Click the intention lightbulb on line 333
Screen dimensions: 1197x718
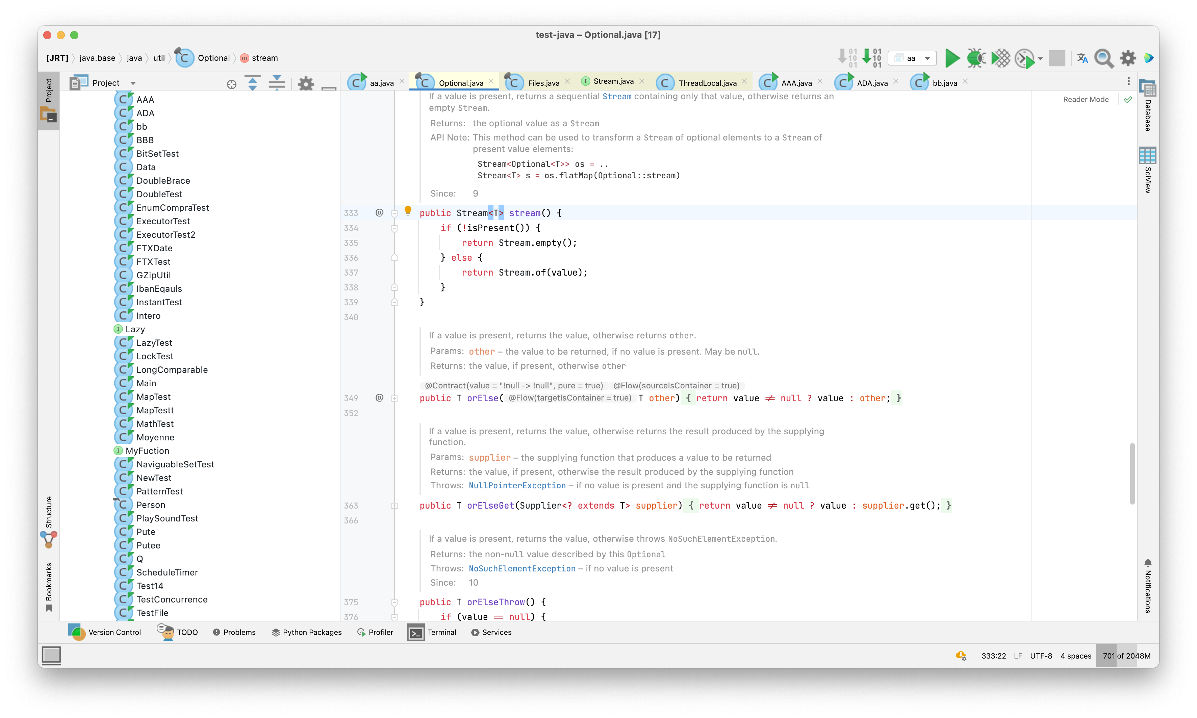pos(408,210)
